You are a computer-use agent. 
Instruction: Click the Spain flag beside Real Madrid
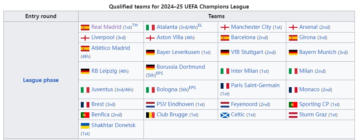[x=85, y=27]
